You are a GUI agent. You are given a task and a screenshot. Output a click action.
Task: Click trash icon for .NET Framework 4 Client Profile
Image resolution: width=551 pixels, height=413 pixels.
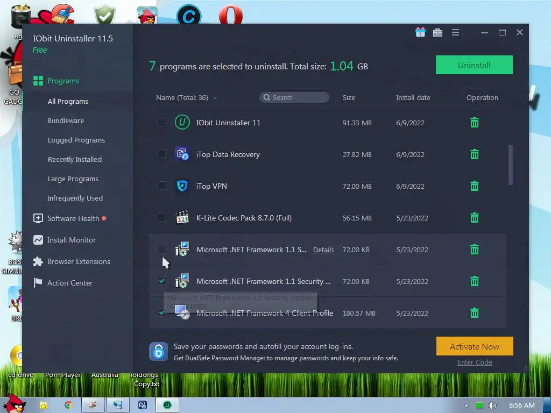pos(475,312)
